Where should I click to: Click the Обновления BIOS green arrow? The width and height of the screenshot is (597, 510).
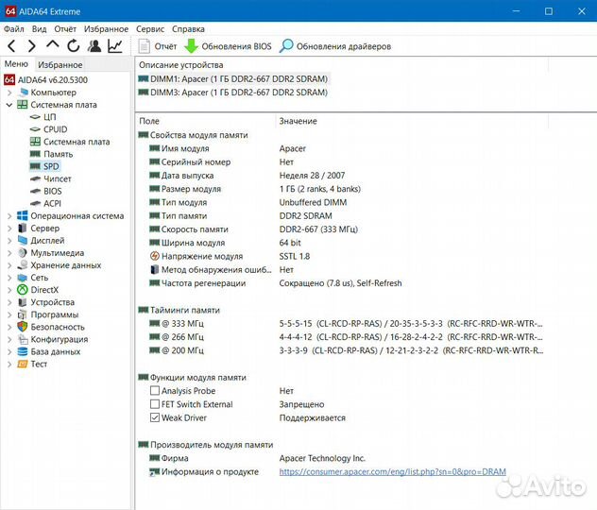192,45
